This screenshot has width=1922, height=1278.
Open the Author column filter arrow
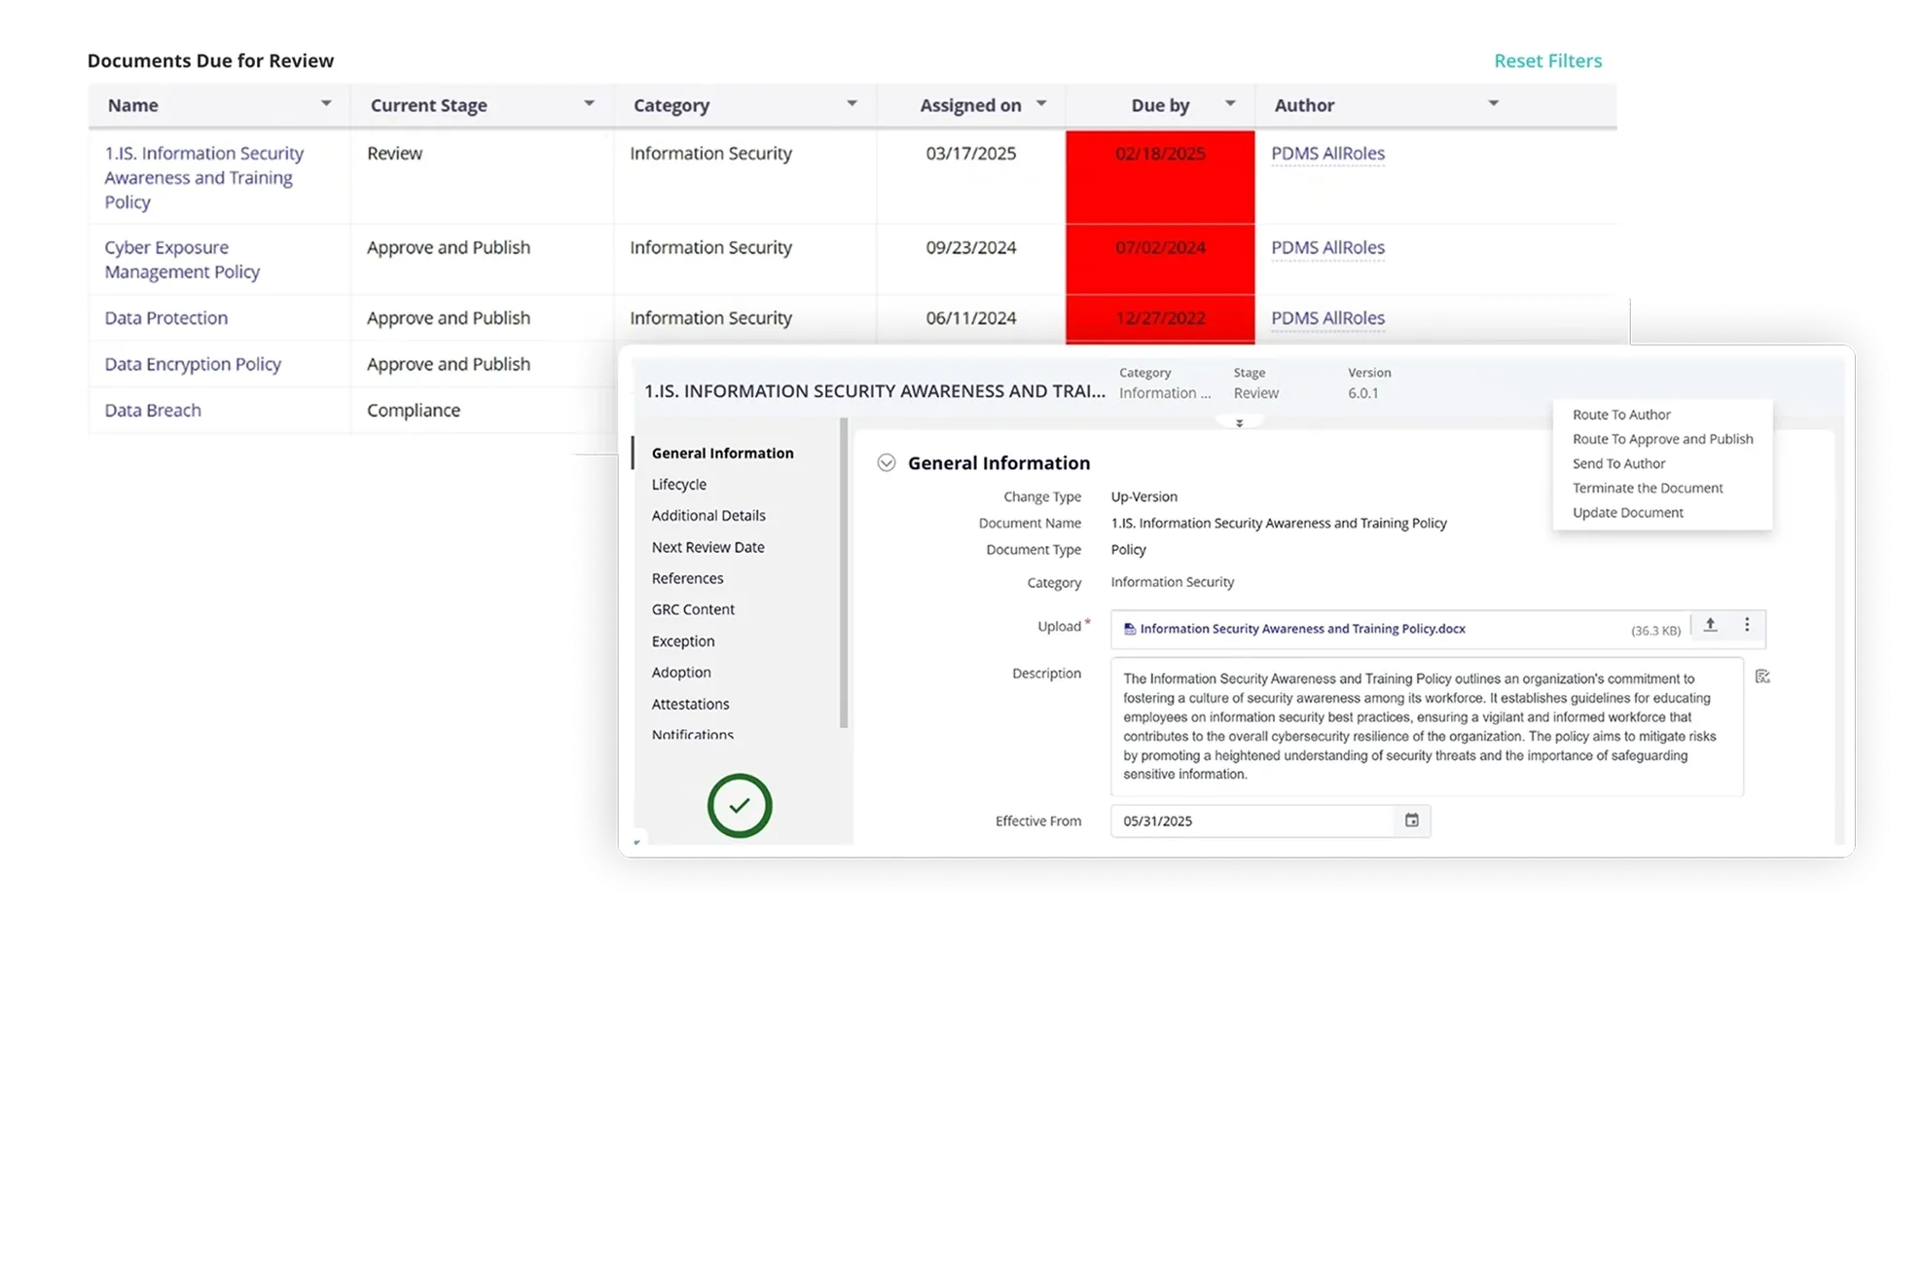pyautogui.click(x=1493, y=103)
